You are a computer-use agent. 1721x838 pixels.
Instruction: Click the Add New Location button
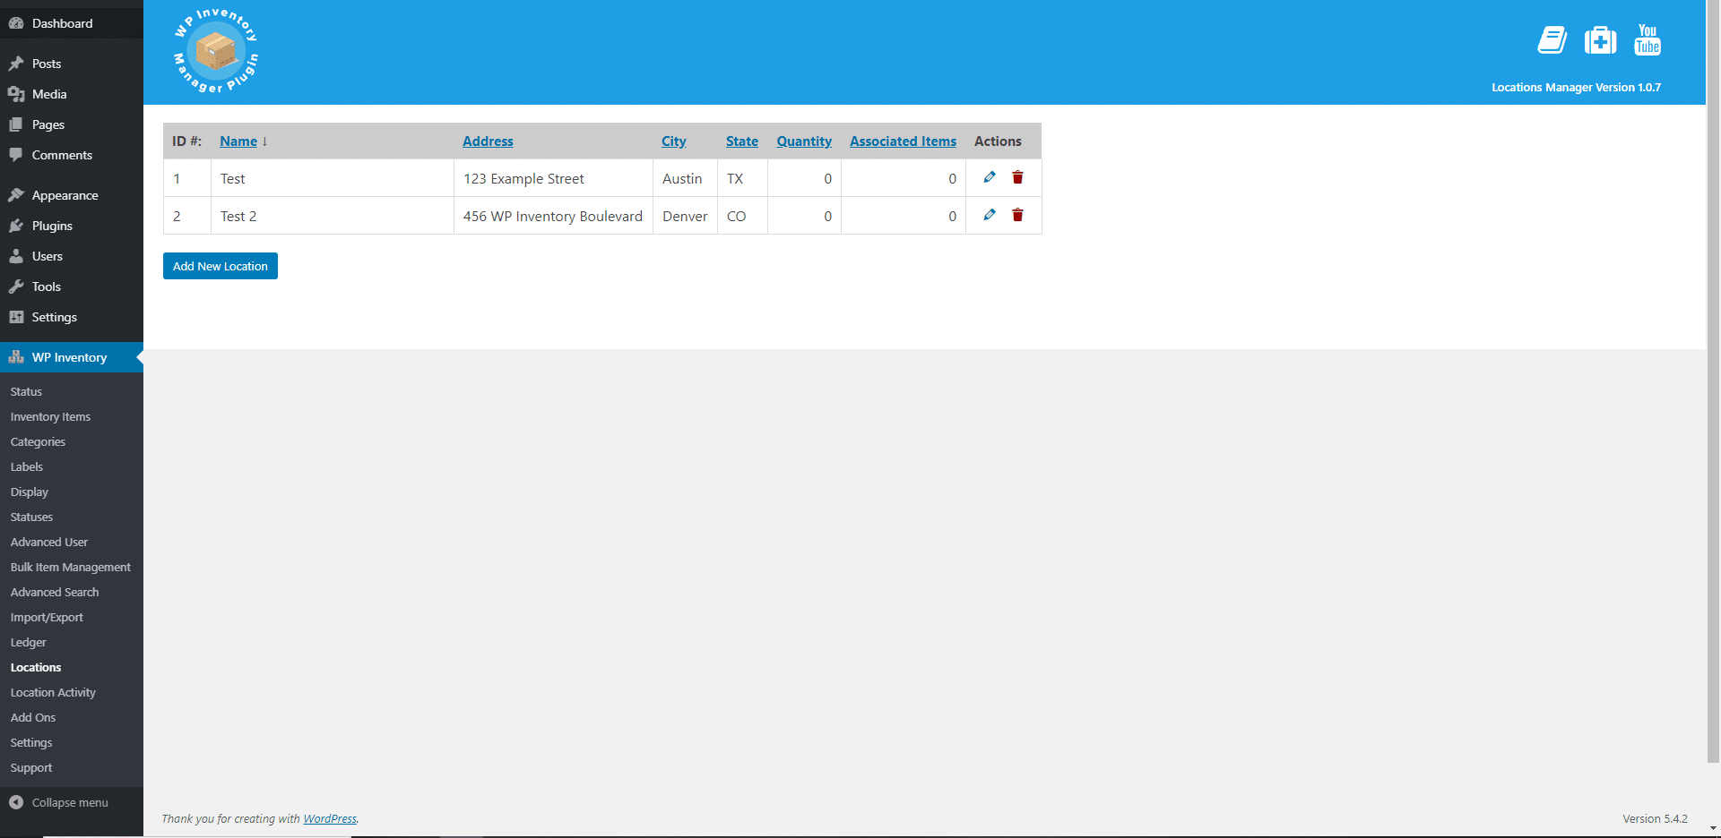pyautogui.click(x=221, y=266)
